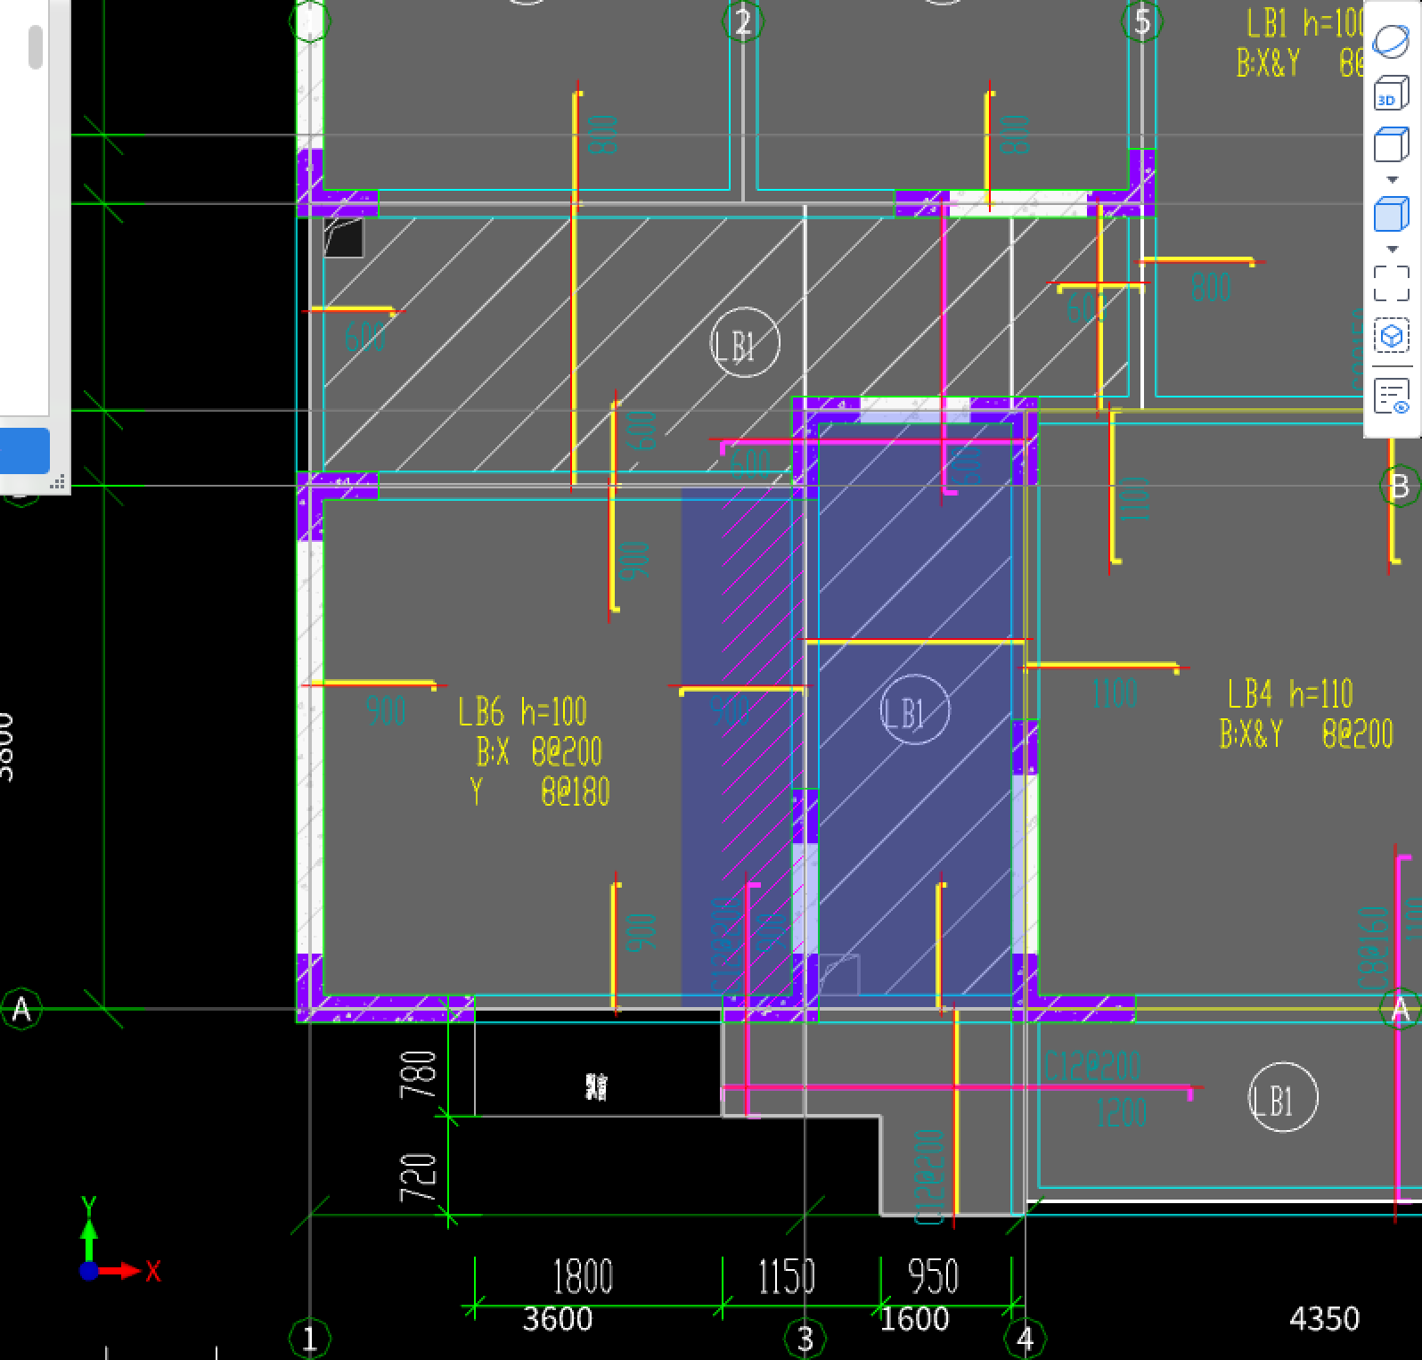Image resolution: width=1422 pixels, height=1360 pixels.
Task: Click the left panel resize grip
Action: (58, 482)
